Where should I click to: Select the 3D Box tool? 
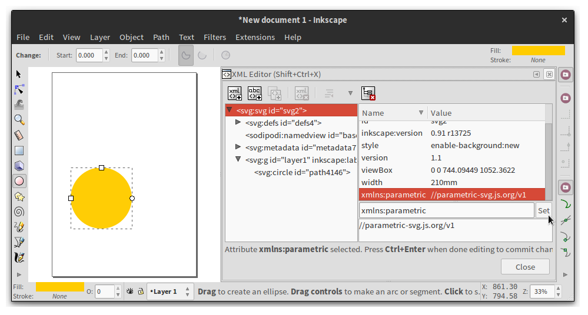click(x=19, y=166)
